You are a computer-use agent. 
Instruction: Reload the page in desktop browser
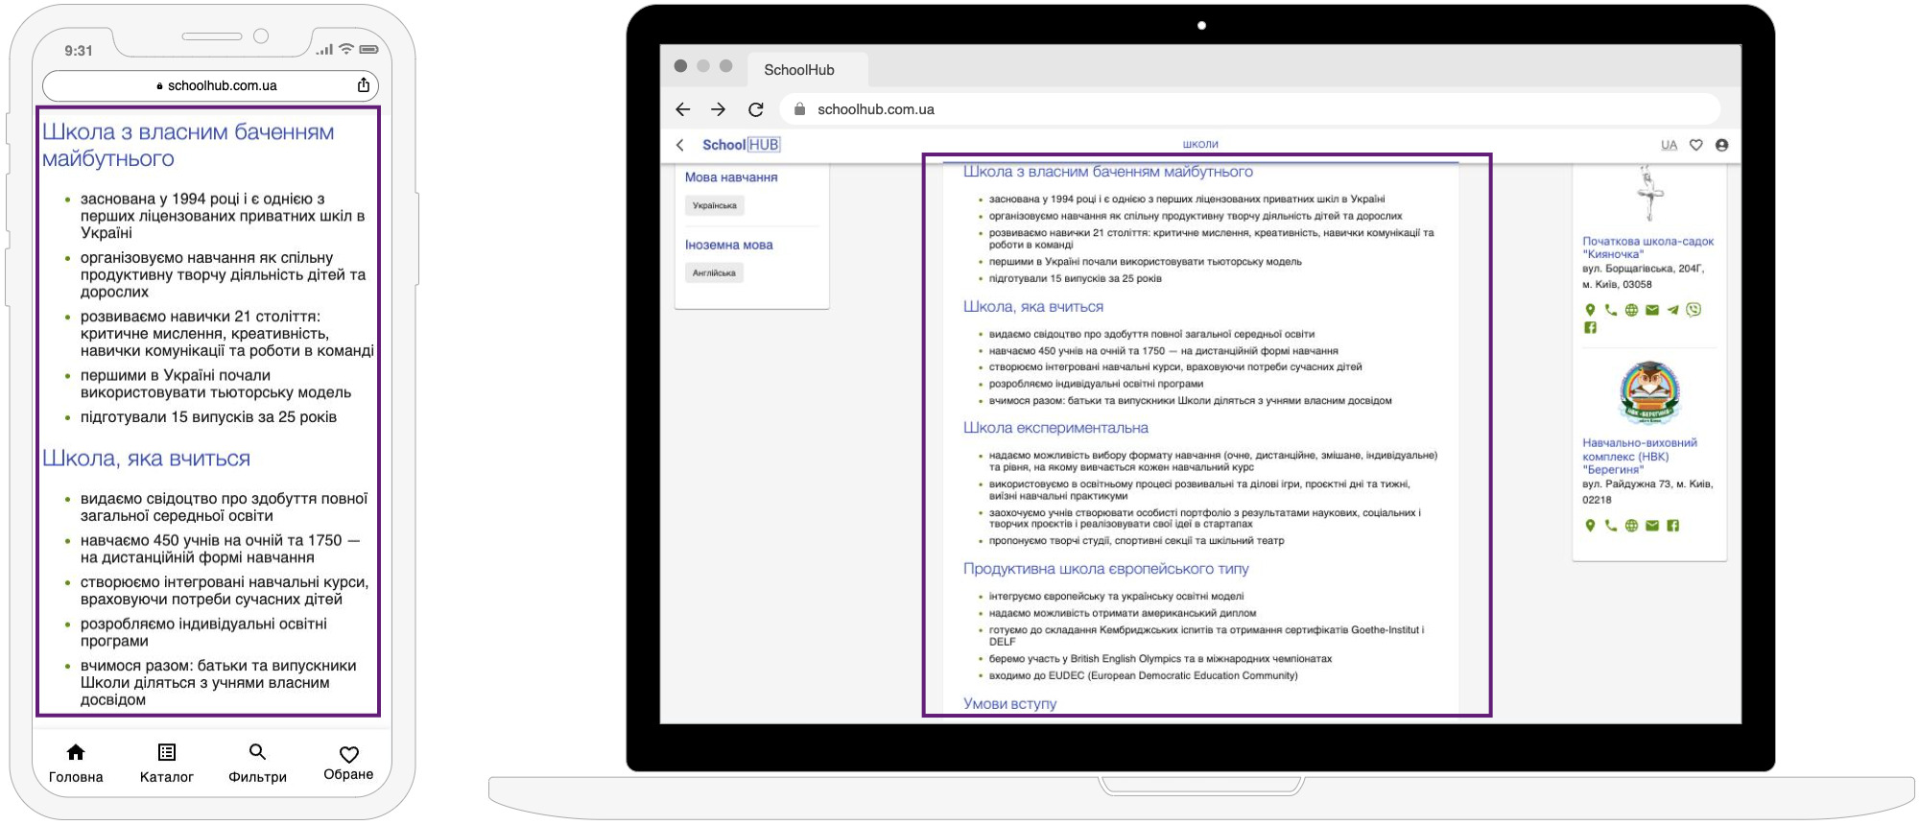point(756,109)
